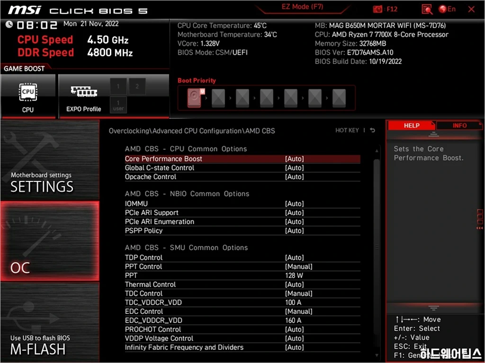Collapse help panel via top handle
This screenshot has height=363, width=485.
433,134
